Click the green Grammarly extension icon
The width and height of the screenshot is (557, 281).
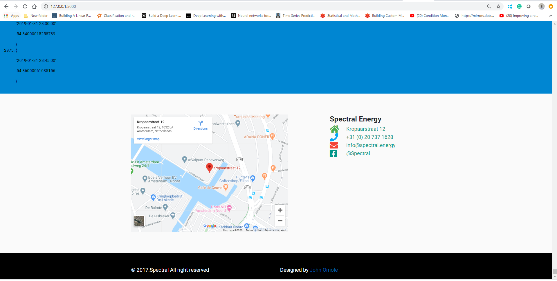(x=519, y=6)
